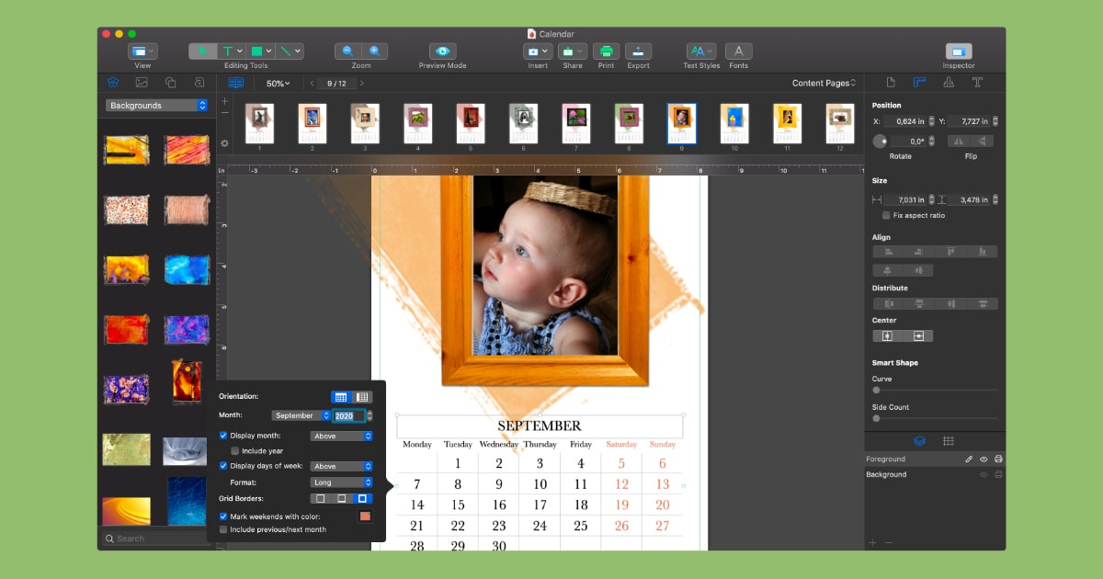Open the photos source panel icon
Image resolution: width=1103 pixels, height=579 pixels.
click(142, 83)
